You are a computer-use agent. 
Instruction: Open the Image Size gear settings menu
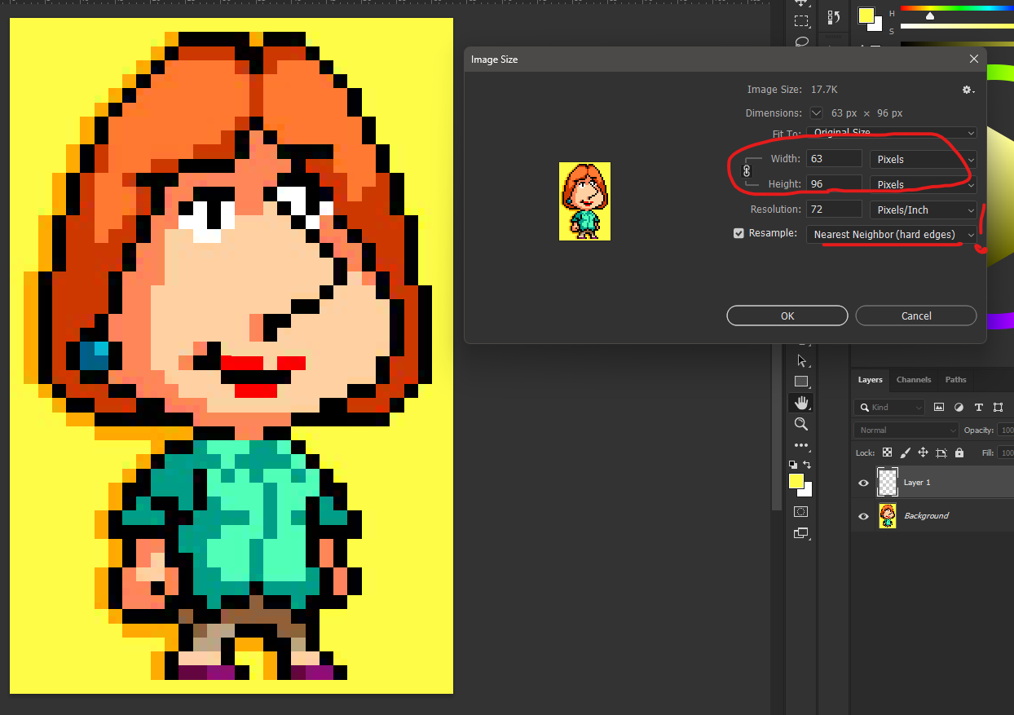tap(968, 90)
